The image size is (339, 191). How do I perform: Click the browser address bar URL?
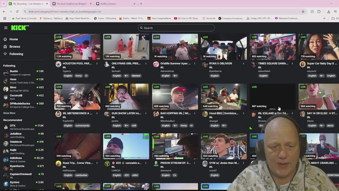click(x=65, y=11)
